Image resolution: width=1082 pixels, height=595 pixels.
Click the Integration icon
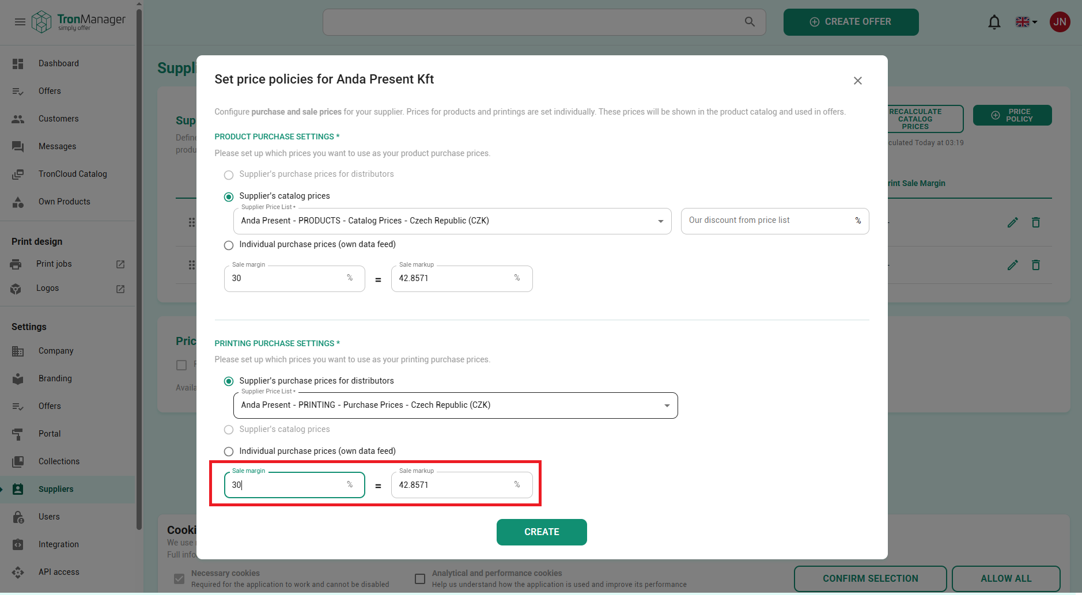tap(18, 544)
